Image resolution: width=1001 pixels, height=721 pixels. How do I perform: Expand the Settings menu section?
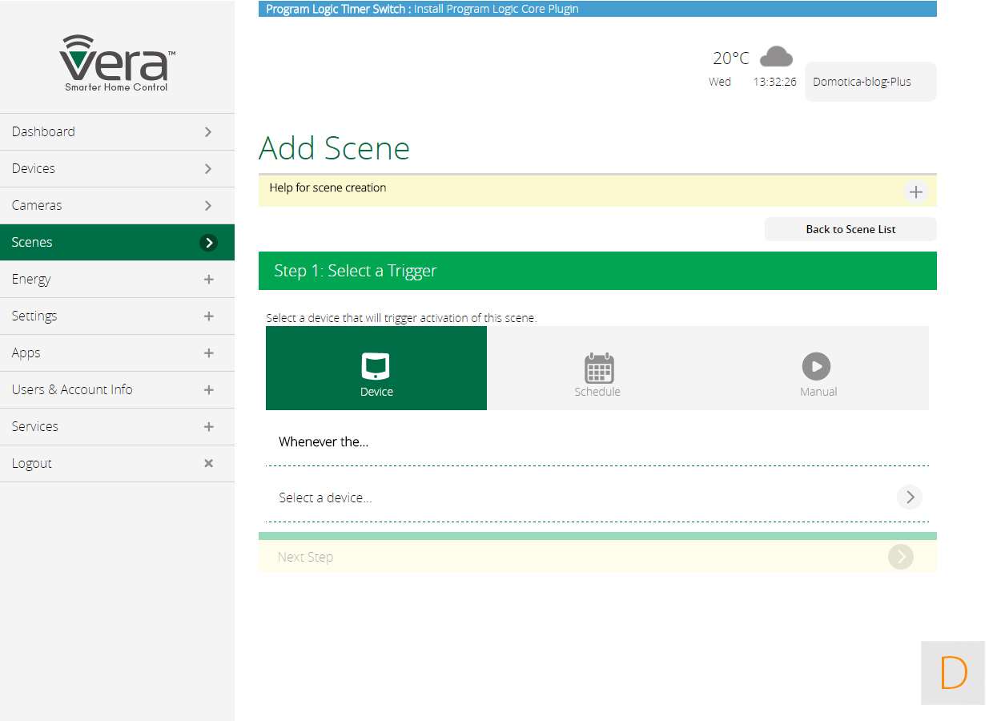click(208, 316)
